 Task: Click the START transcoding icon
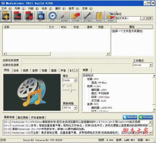(111, 17)
